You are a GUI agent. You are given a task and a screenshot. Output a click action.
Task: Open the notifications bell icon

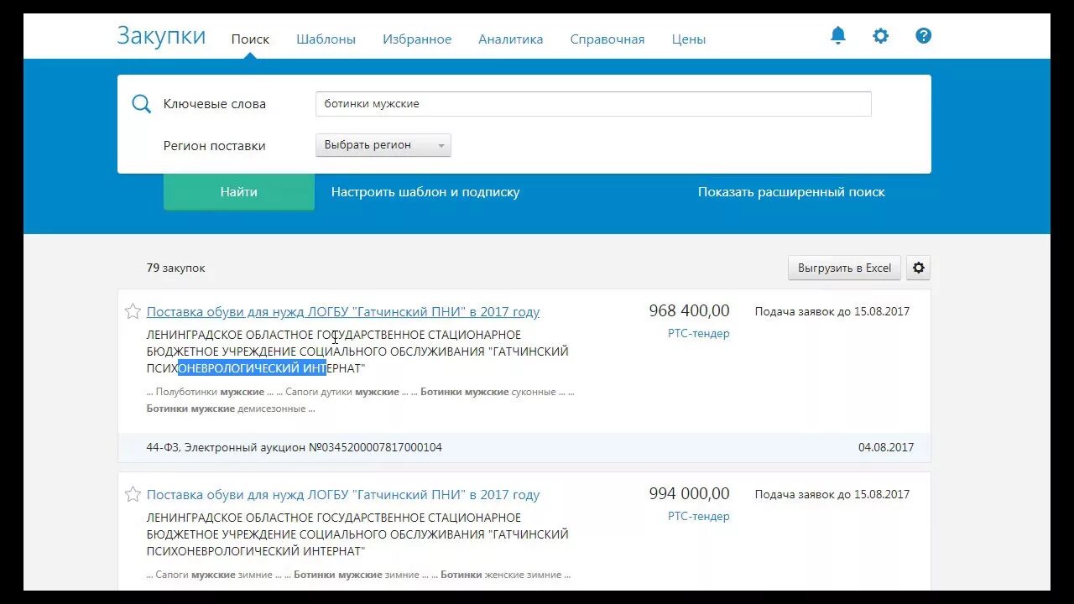pyautogui.click(x=837, y=36)
